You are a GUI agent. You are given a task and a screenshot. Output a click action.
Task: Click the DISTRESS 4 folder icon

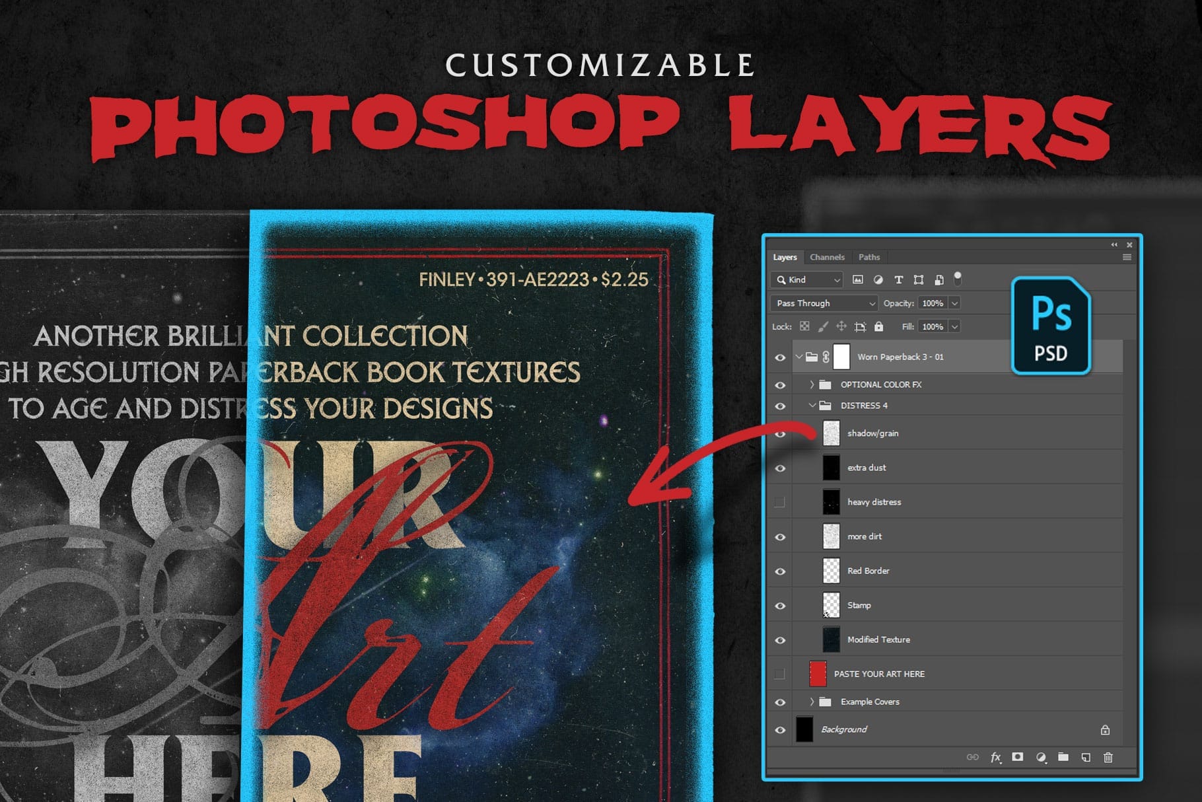tap(825, 405)
